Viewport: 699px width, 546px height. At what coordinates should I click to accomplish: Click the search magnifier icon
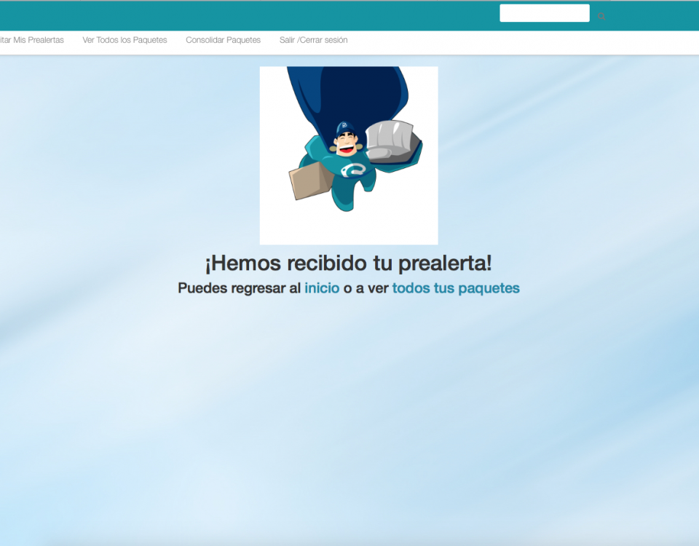601,17
